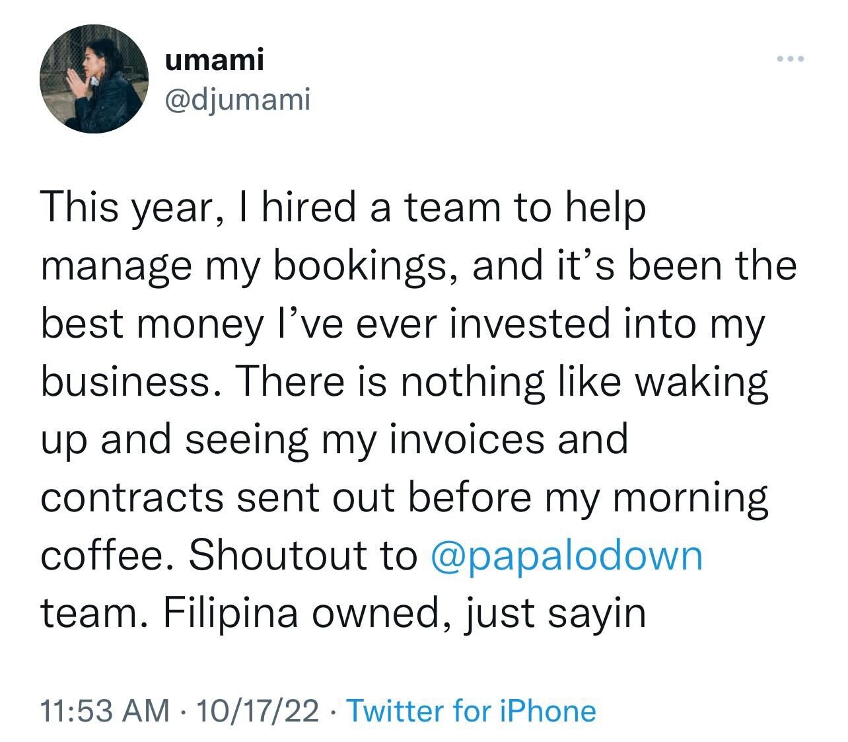Click the display name umami
Viewport: 848px width, 742px height.
coord(214,60)
